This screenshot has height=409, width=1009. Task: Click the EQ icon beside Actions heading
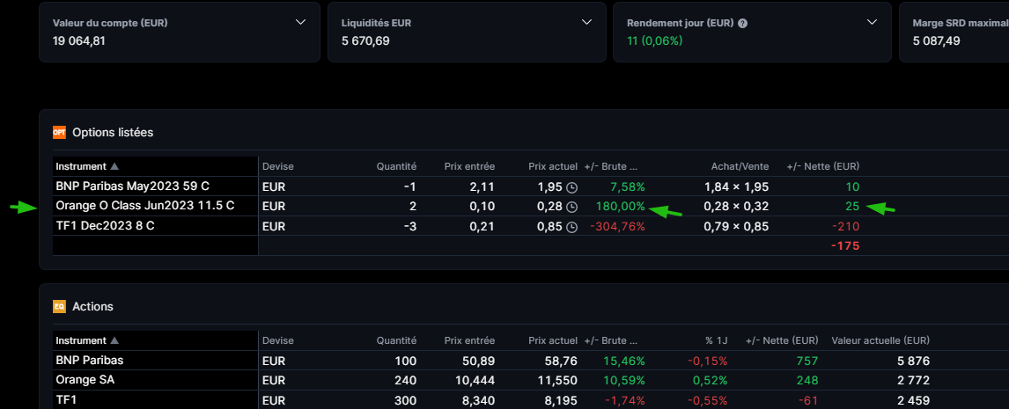59,307
